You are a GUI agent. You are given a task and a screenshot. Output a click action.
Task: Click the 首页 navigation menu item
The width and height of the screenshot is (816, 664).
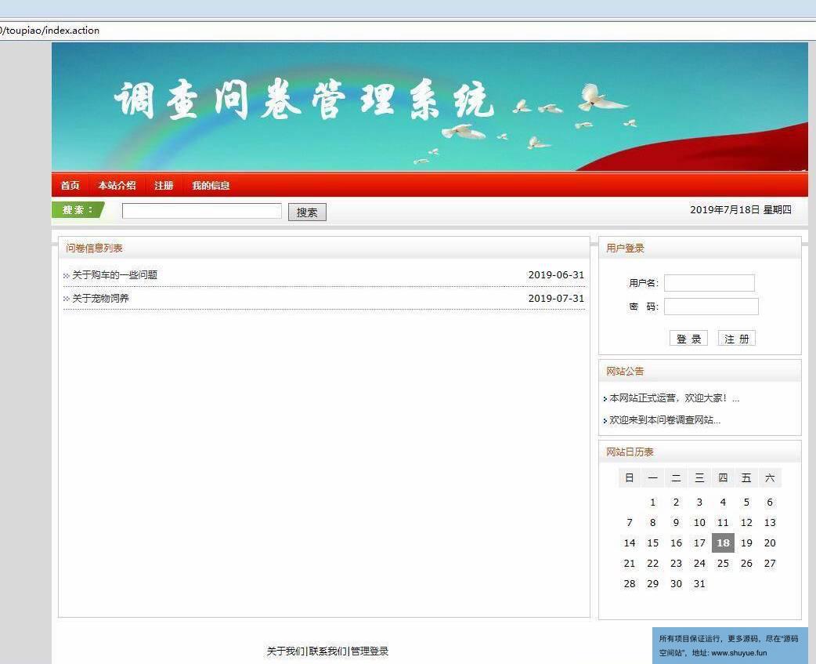[70, 186]
